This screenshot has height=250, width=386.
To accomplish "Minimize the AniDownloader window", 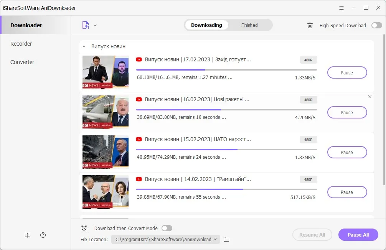I will point(354,8).
